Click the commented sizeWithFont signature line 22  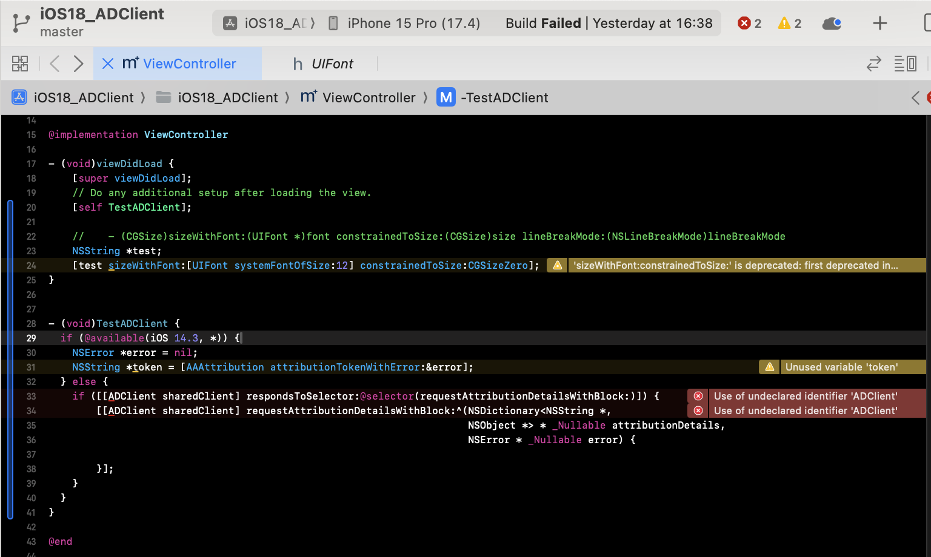429,236
